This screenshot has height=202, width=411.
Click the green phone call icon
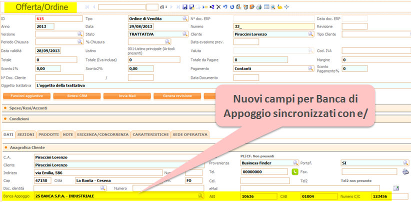pos(294,171)
